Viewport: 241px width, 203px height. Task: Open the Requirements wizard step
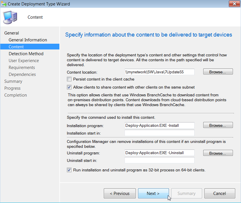click(x=22, y=67)
